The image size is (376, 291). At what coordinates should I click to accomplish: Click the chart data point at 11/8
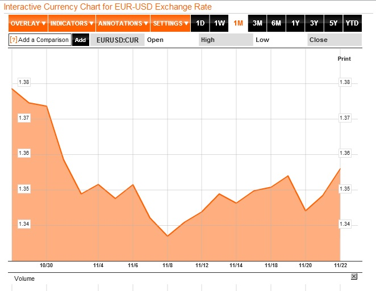[x=168, y=235]
